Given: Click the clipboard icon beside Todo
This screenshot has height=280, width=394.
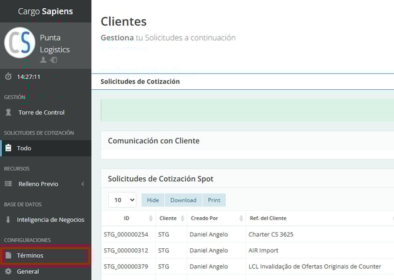Looking at the screenshot, I should [x=8, y=148].
